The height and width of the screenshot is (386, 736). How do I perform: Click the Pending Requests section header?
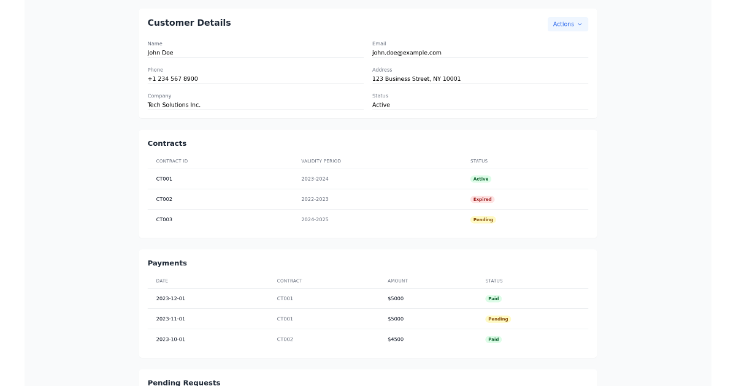pyautogui.click(x=183, y=382)
